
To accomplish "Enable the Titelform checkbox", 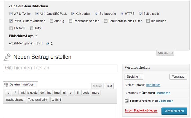I will click(x=11, y=28).
